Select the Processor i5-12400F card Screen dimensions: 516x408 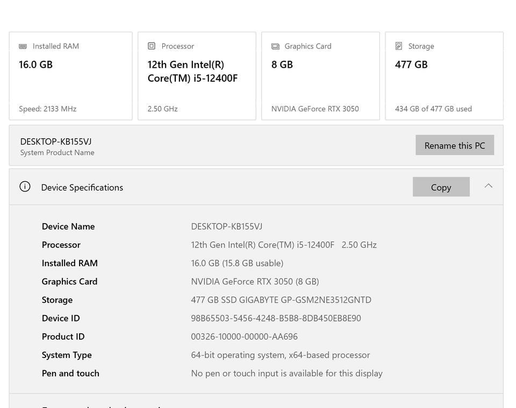point(197,76)
